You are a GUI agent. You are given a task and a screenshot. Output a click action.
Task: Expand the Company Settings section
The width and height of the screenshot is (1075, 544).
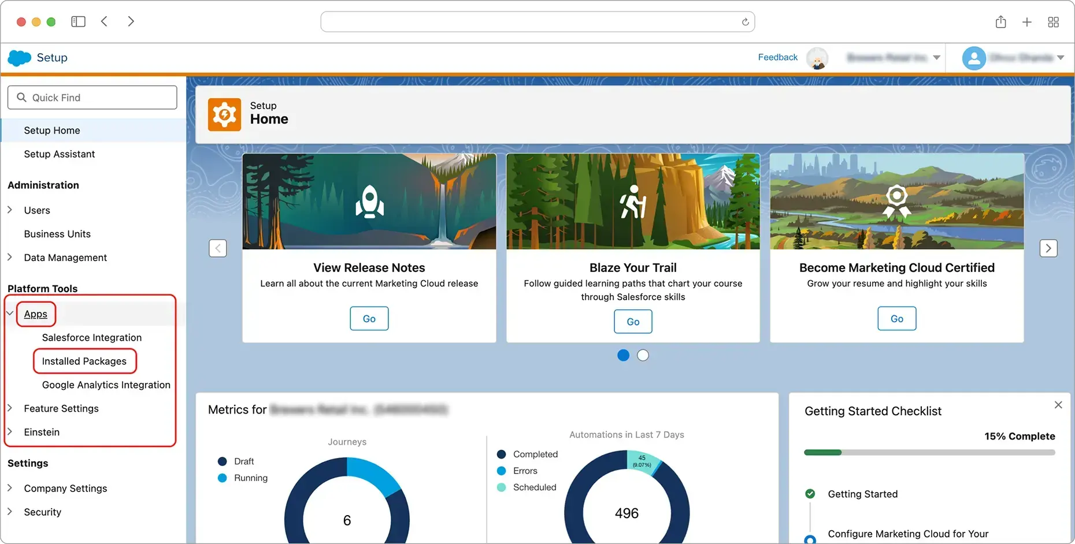pyautogui.click(x=10, y=487)
